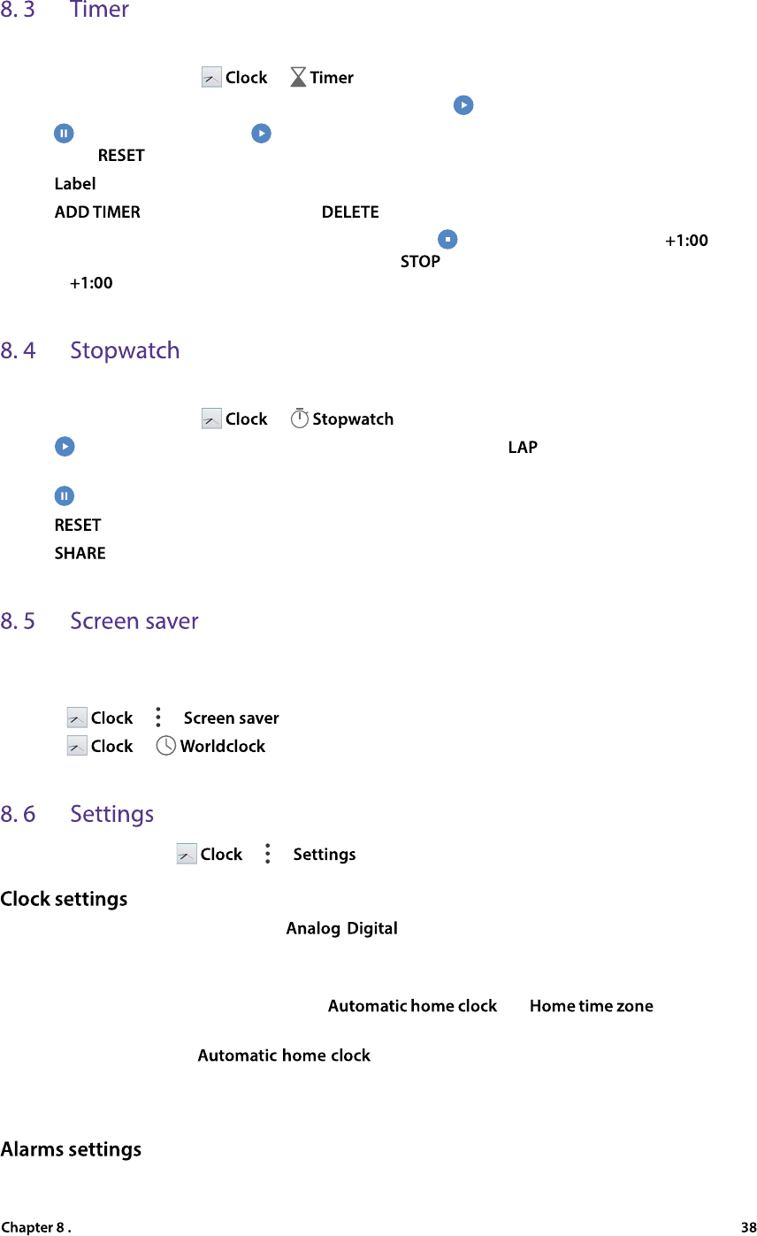Click the DELETE label in Timer section
Image resolution: width=757 pixels, height=1236 pixels.
coord(350,212)
